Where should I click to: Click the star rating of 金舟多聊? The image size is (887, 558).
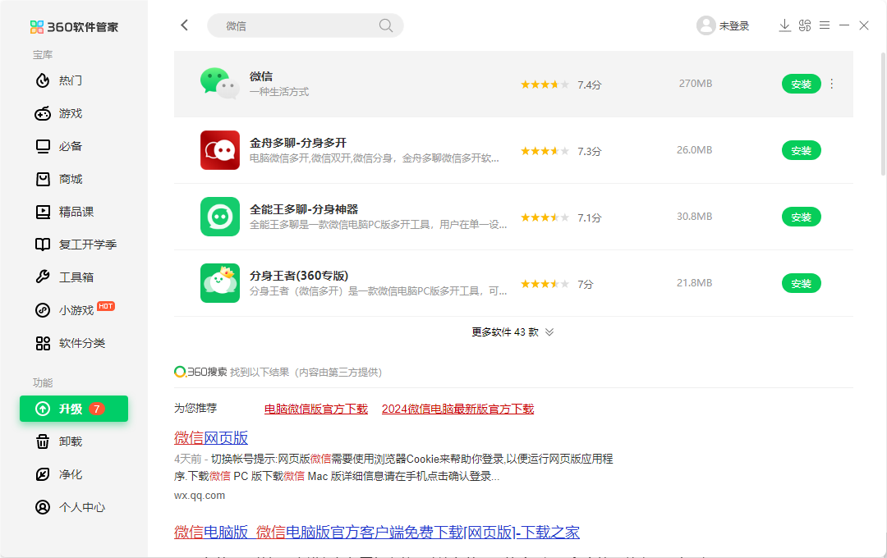545,150
